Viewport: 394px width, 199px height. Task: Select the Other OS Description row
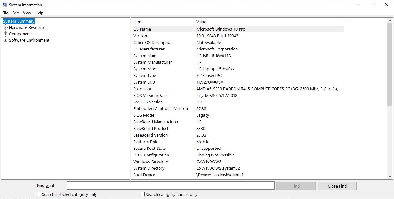[x=238, y=42]
